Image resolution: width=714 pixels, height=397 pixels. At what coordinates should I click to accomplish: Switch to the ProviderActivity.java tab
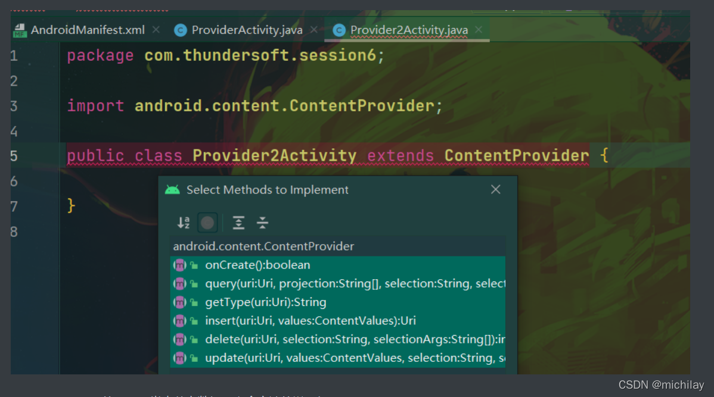click(x=247, y=30)
